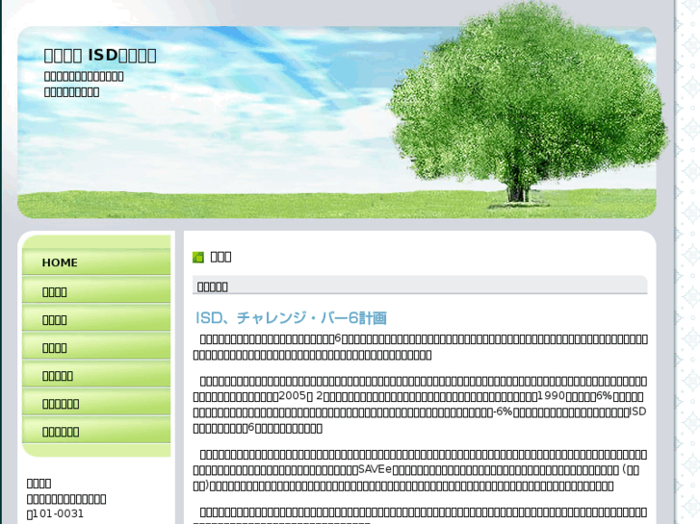Viewport: 700px width, 524px height.
Task: Click the -6% figure in the article text
Action: (x=503, y=412)
